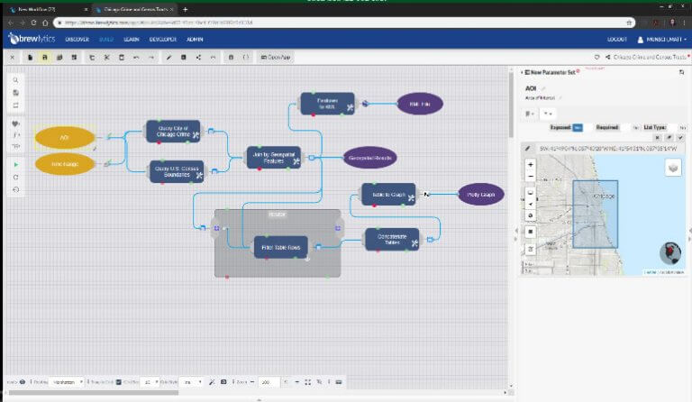Collapse the New Parameter Set panel

pyautogui.click(x=524, y=72)
